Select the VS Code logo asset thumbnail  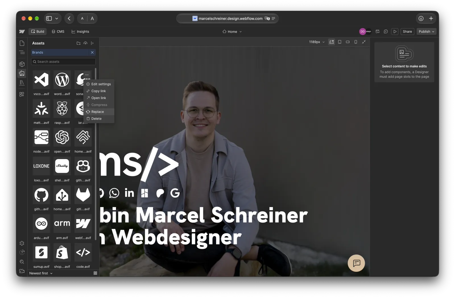click(41, 79)
